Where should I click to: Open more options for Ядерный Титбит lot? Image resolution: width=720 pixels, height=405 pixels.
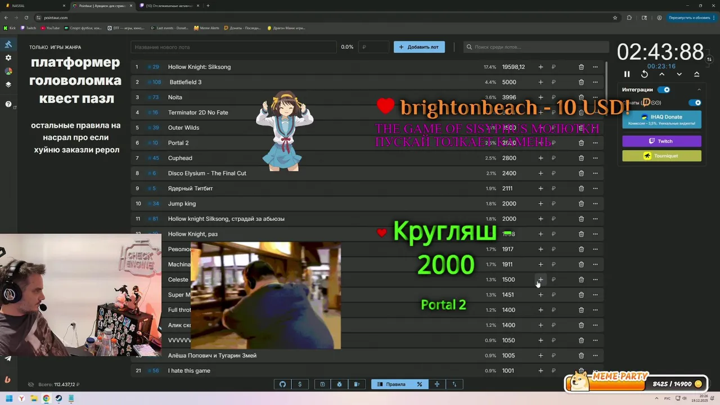(595, 188)
